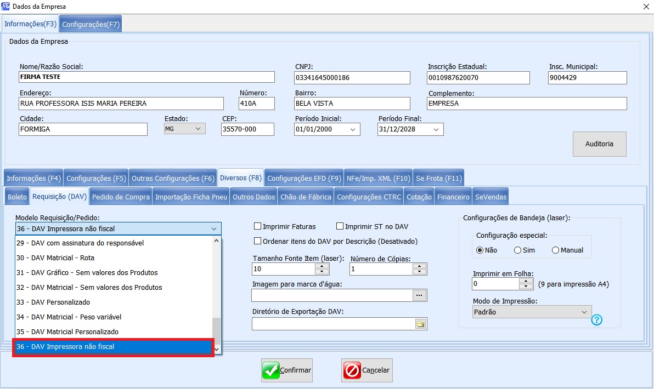Switch to the Pedido de Compra tab
The height and width of the screenshot is (389, 654).
click(121, 197)
